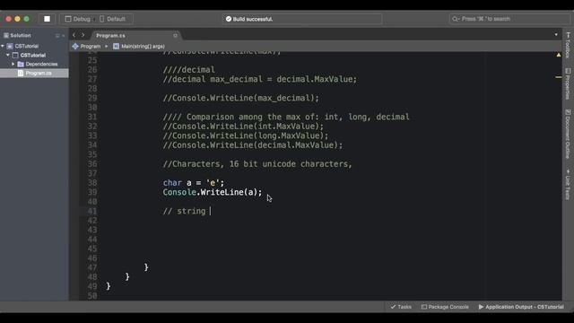
Task: Click the ////decimal comment on line 26
Action: click(189, 70)
